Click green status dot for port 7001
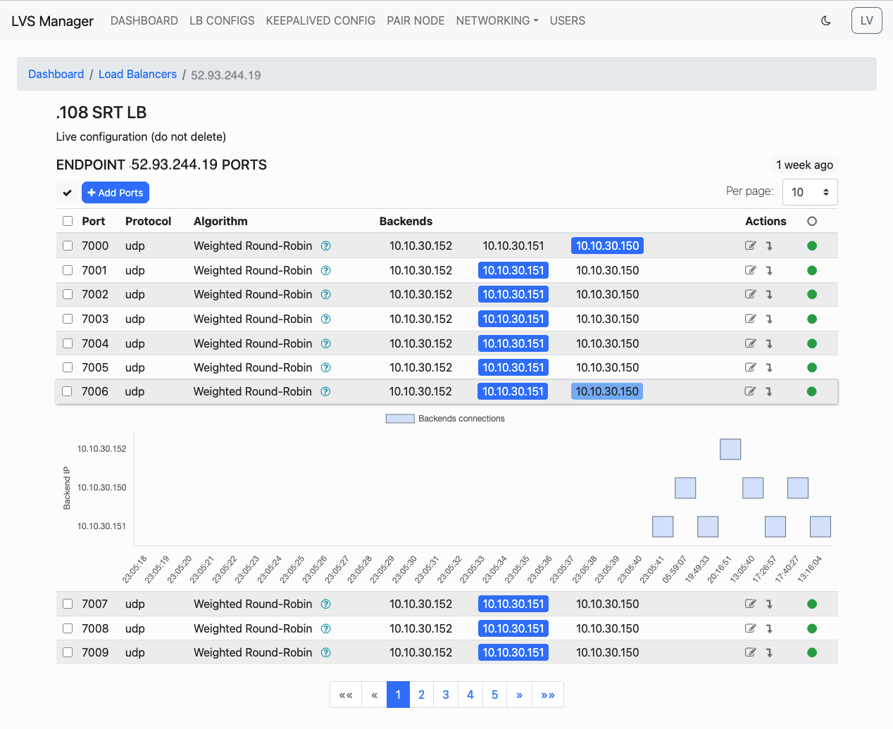893x729 pixels. (x=812, y=270)
